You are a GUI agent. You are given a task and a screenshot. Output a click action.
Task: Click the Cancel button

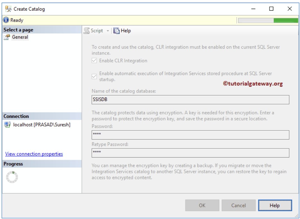click(x=239, y=205)
